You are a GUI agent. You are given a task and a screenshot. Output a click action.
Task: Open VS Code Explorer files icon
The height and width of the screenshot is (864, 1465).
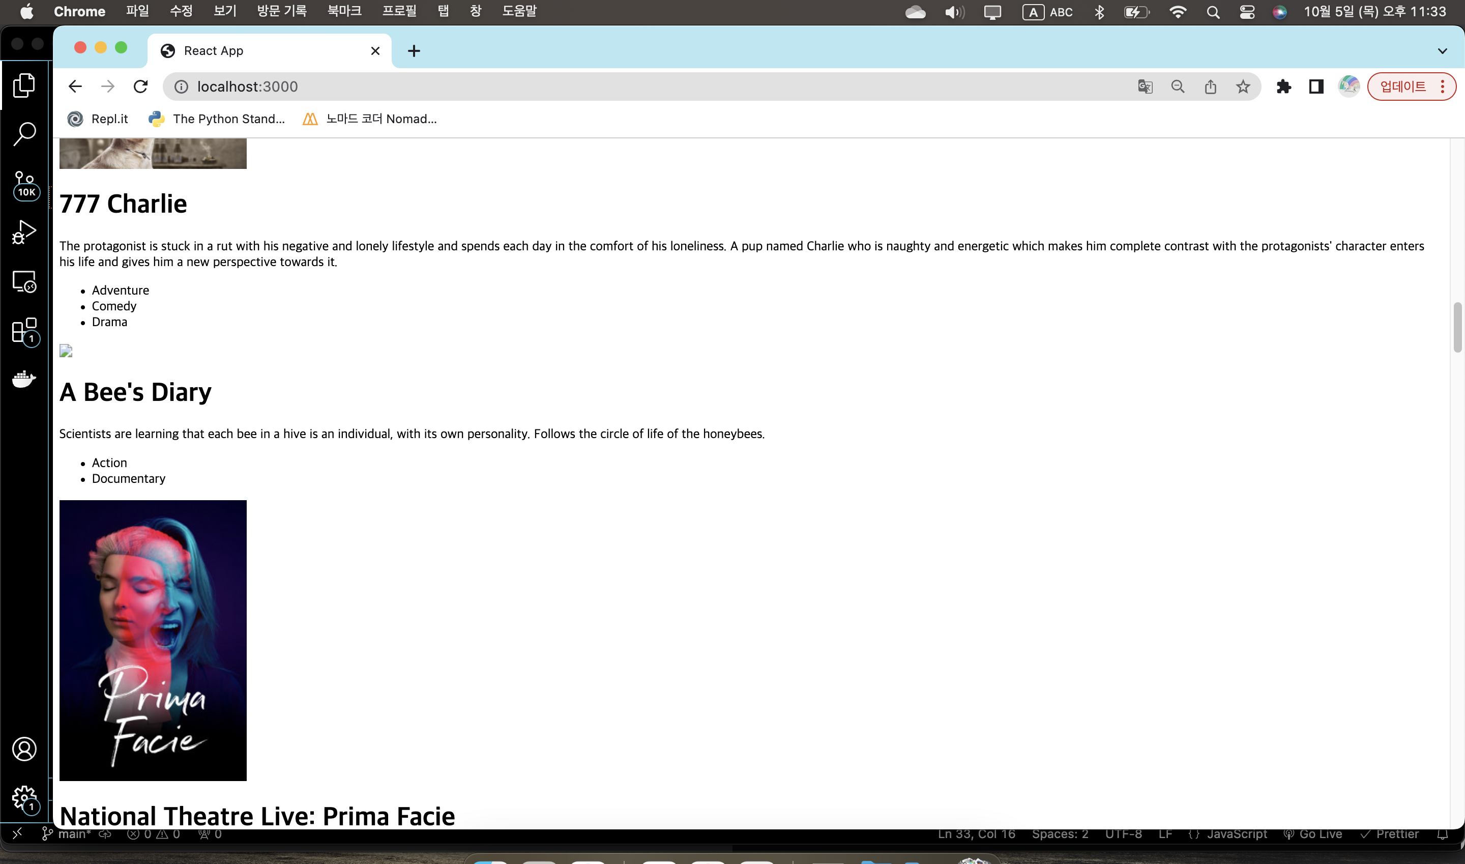click(24, 85)
